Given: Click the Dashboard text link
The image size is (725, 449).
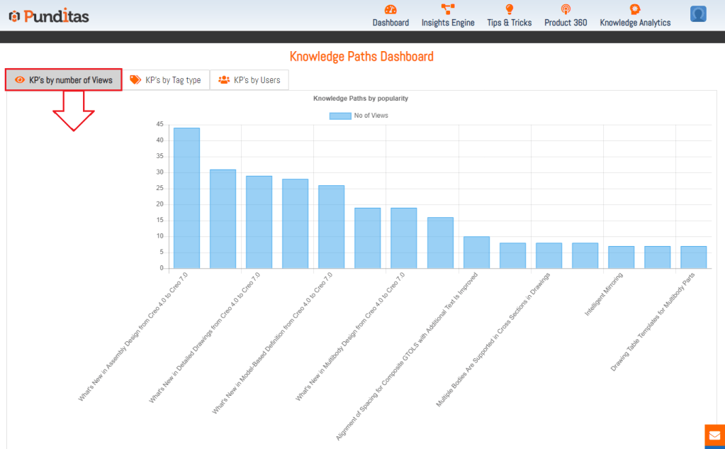Looking at the screenshot, I should pyautogui.click(x=390, y=23).
